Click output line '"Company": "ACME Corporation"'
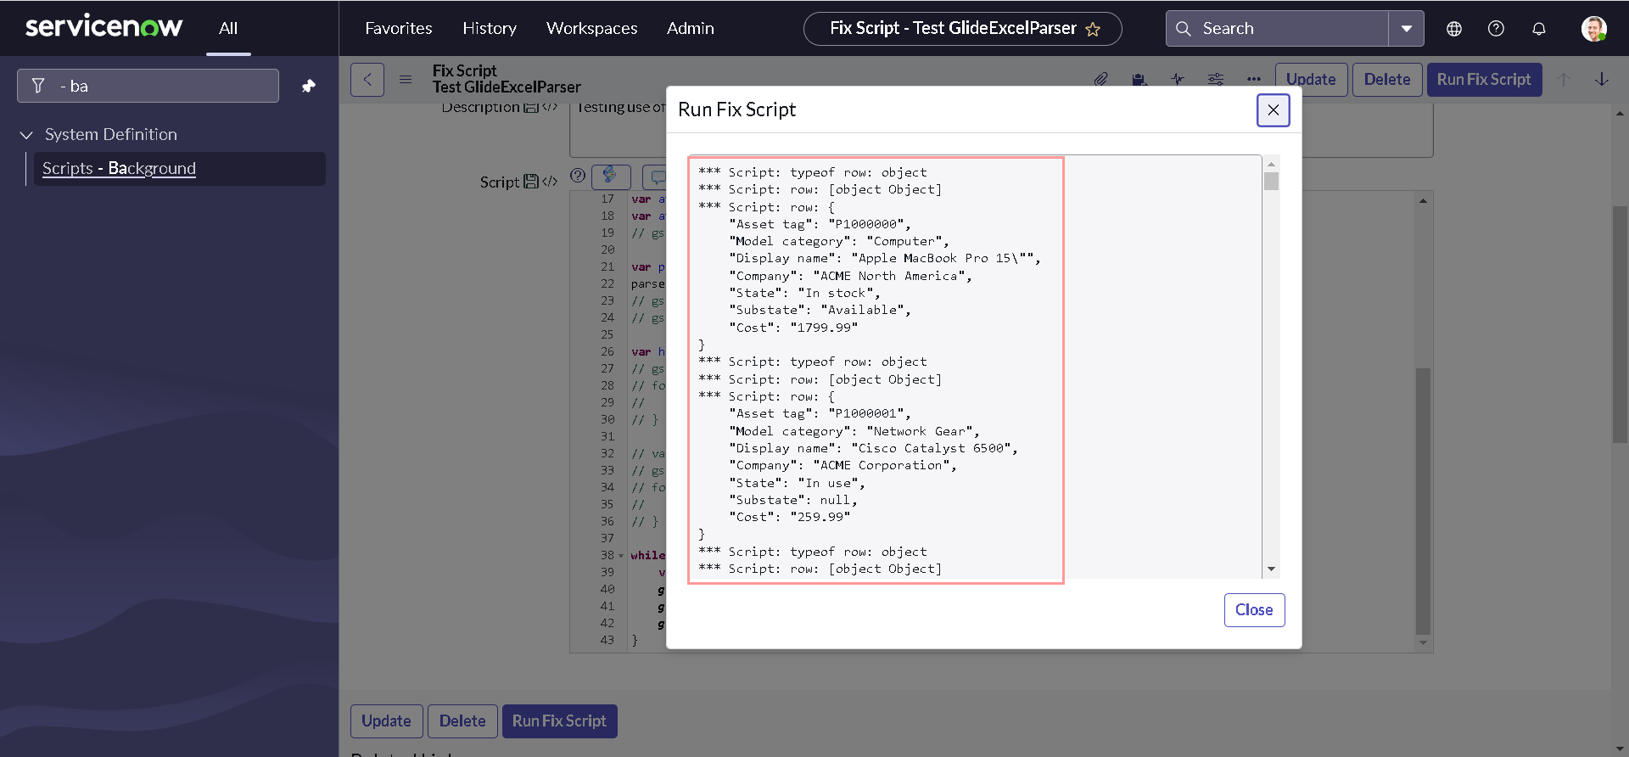 click(x=842, y=466)
